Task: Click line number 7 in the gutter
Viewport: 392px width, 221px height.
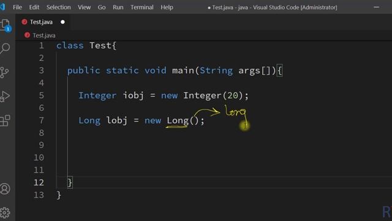Action: (x=41, y=120)
